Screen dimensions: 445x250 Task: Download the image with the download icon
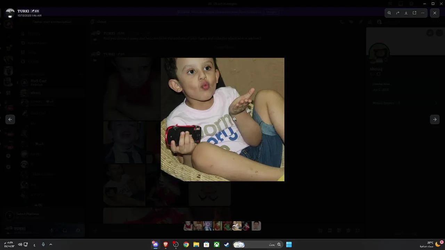tap(406, 13)
